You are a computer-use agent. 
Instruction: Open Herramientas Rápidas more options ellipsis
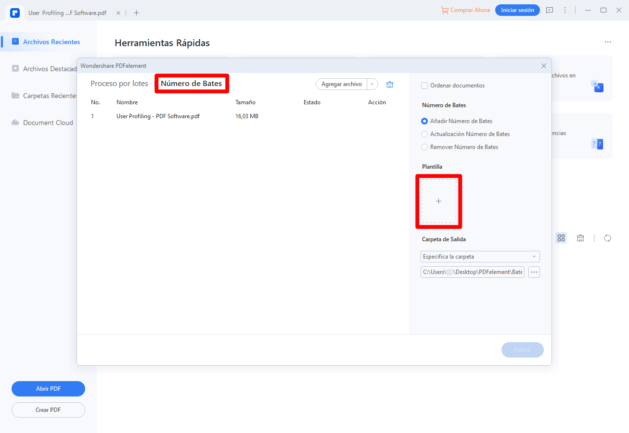click(608, 42)
